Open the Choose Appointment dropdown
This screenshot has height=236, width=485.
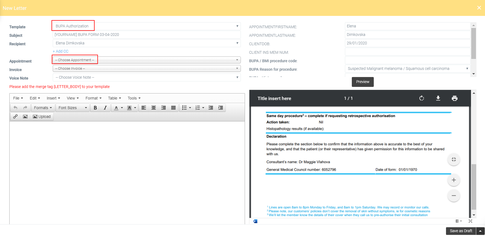coord(147,60)
